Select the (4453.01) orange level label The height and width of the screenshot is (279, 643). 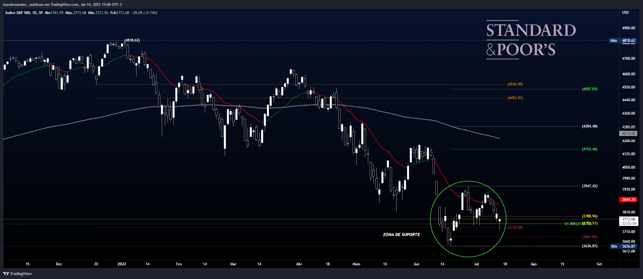(x=515, y=98)
